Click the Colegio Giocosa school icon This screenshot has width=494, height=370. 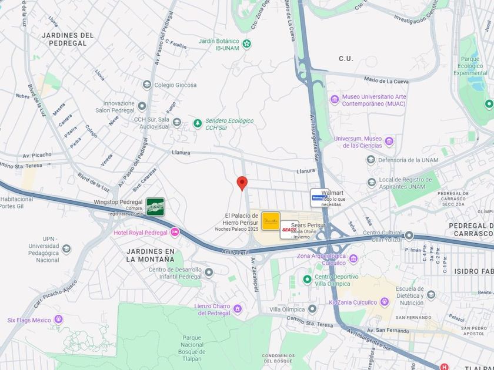[x=146, y=85]
